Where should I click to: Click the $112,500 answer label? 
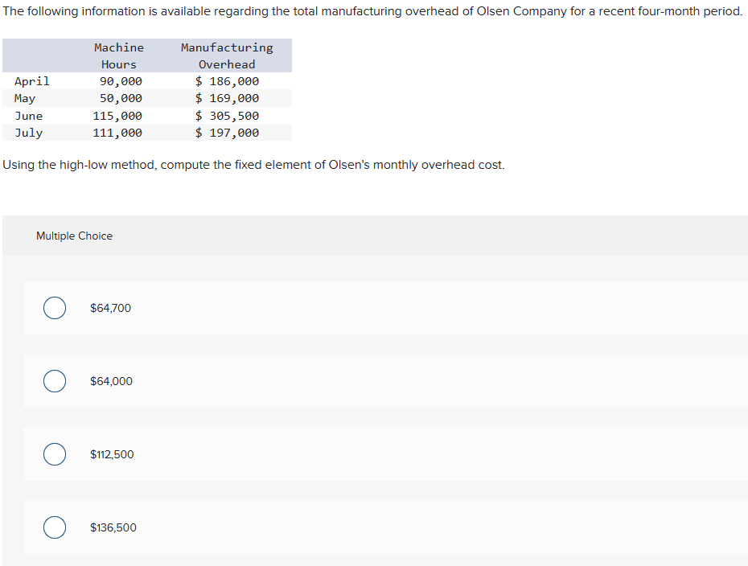tap(110, 454)
